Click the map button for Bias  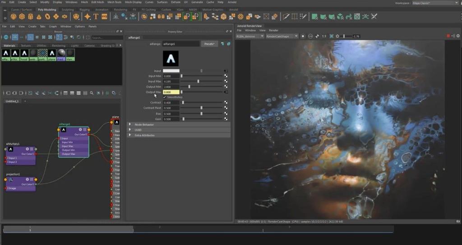coord(226,114)
